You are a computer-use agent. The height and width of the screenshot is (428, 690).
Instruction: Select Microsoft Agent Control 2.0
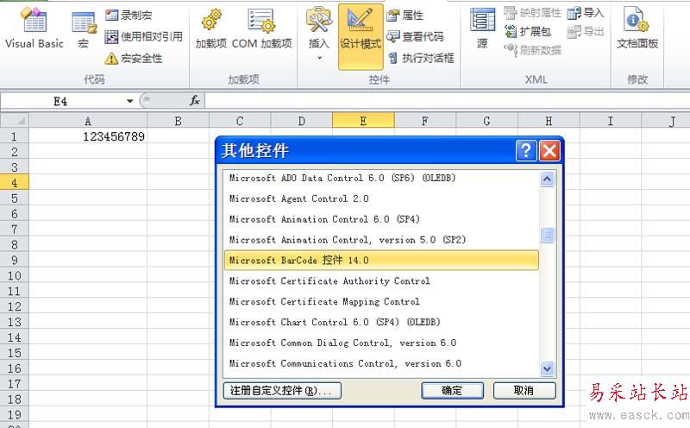click(x=381, y=198)
